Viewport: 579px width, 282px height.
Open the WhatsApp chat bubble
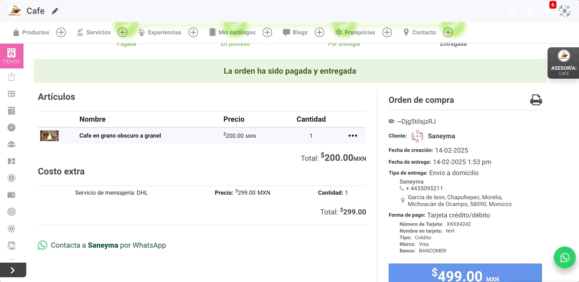click(564, 257)
